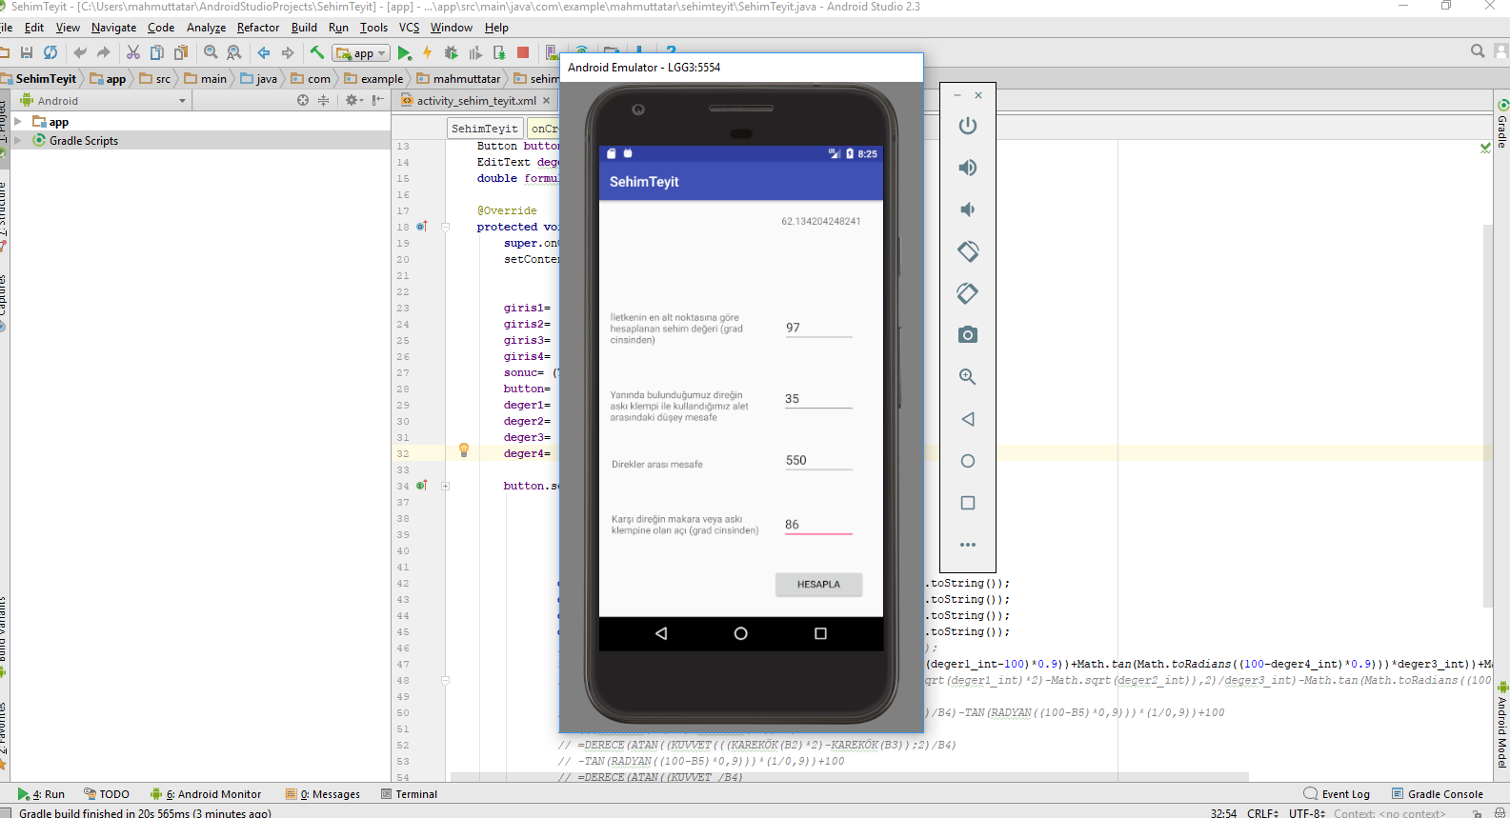Click the editor's horizontal scrollbar
The image size is (1510, 818).
click(848, 777)
